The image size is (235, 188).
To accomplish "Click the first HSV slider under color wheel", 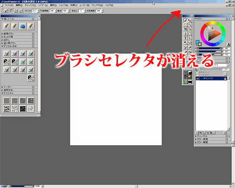I will (209, 49).
